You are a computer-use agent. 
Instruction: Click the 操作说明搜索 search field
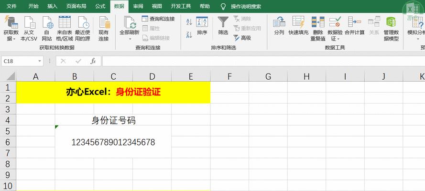[246, 7]
